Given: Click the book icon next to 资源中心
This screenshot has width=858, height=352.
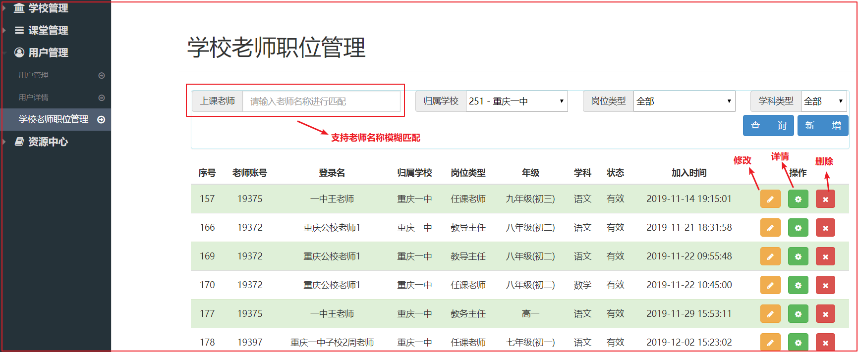Looking at the screenshot, I should (19, 142).
